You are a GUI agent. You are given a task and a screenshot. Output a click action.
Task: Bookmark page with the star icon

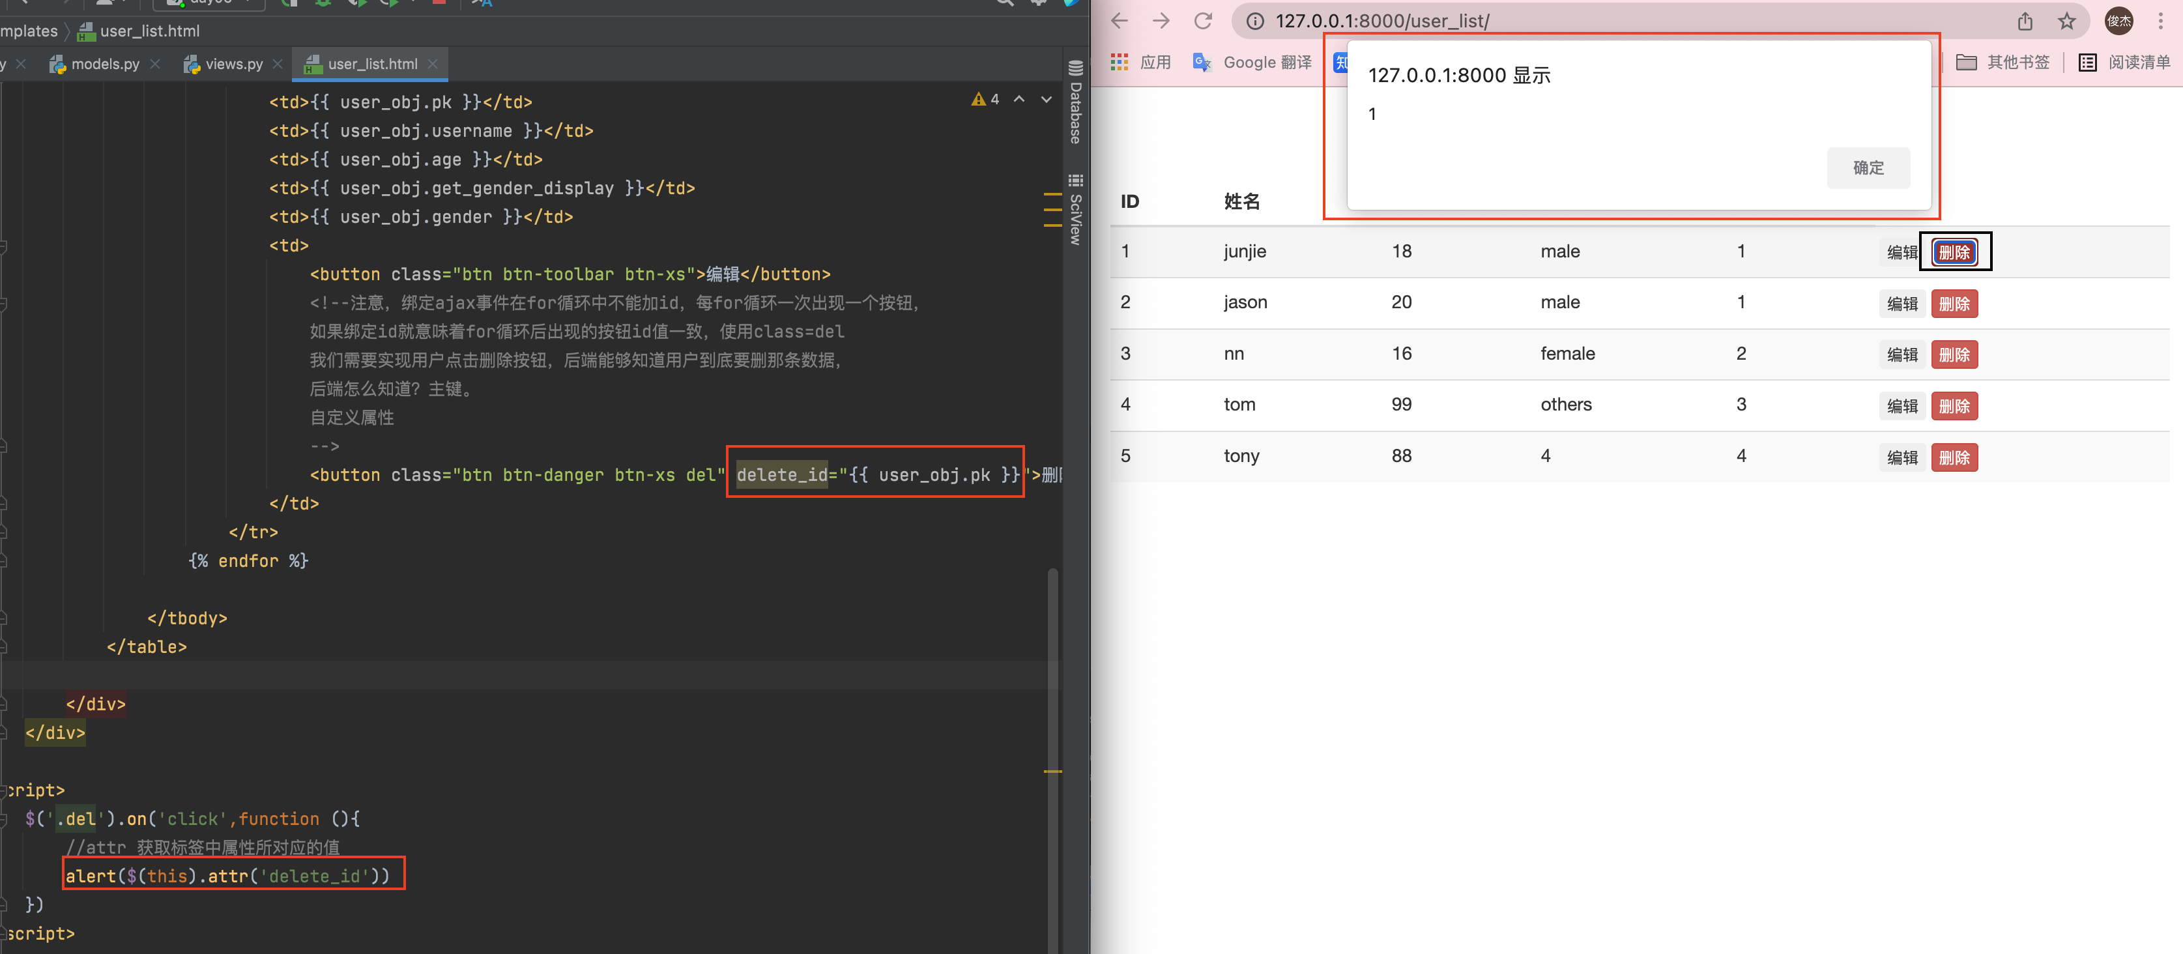tap(2067, 20)
